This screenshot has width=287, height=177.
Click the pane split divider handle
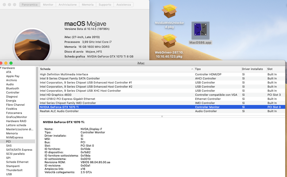coord(162,116)
